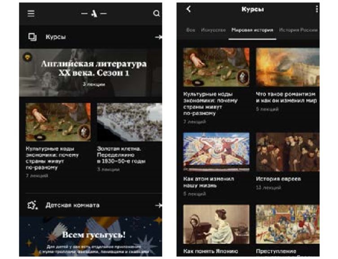
Task: Open the Преступление course thumbnail
Action: coord(288,224)
